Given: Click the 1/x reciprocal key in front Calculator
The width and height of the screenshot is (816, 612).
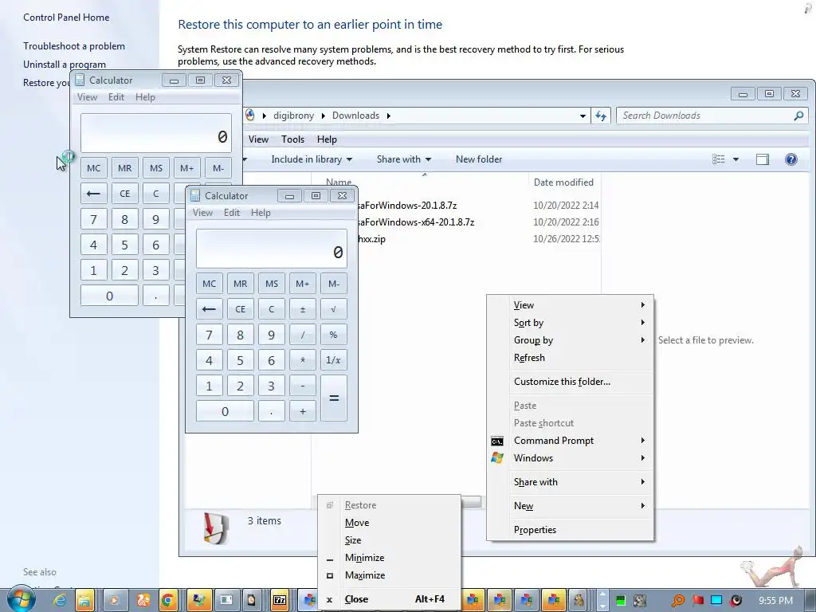Looking at the screenshot, I should [x=334, y=360].
